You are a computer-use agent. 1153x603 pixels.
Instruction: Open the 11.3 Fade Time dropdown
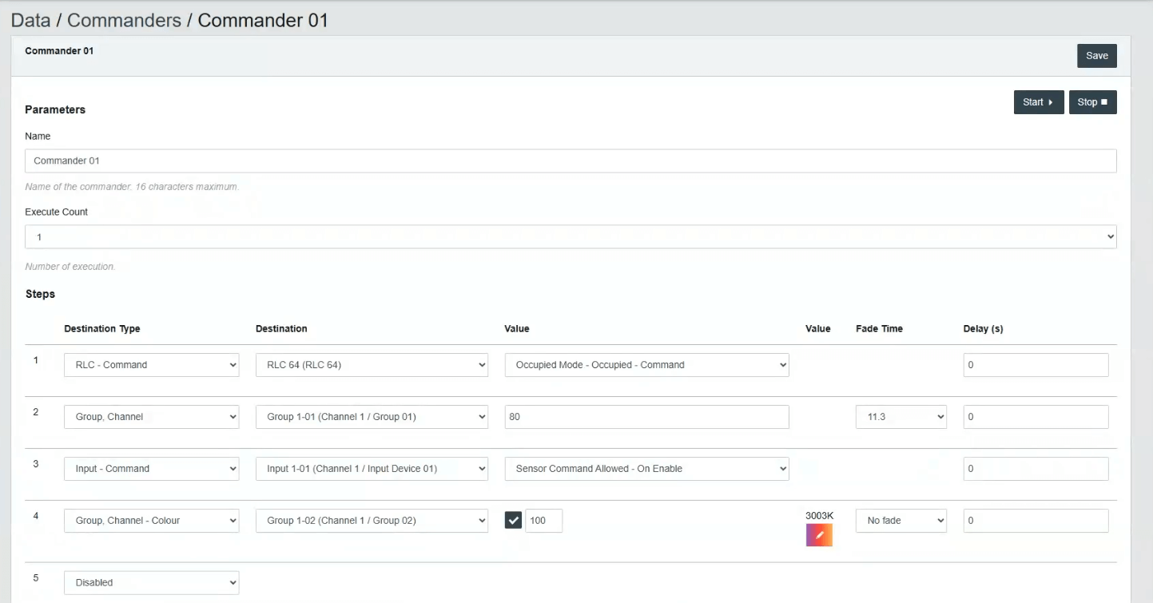click(901, 417)
